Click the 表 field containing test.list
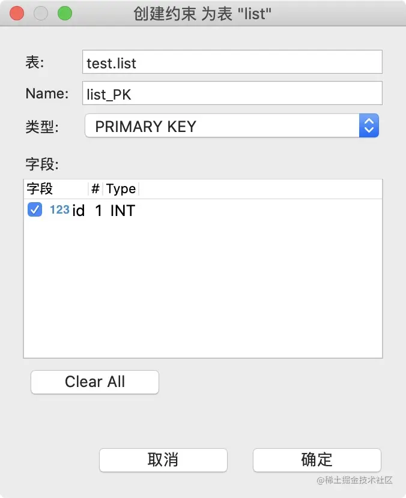The image size is (406, 498). (x=232, y=62)
